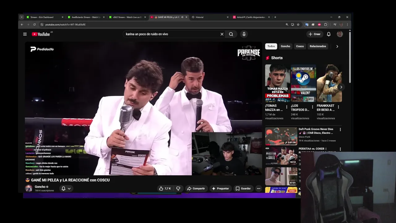Open the Goncho channel name link
This screenshot has height=223, width=396.
40,187
